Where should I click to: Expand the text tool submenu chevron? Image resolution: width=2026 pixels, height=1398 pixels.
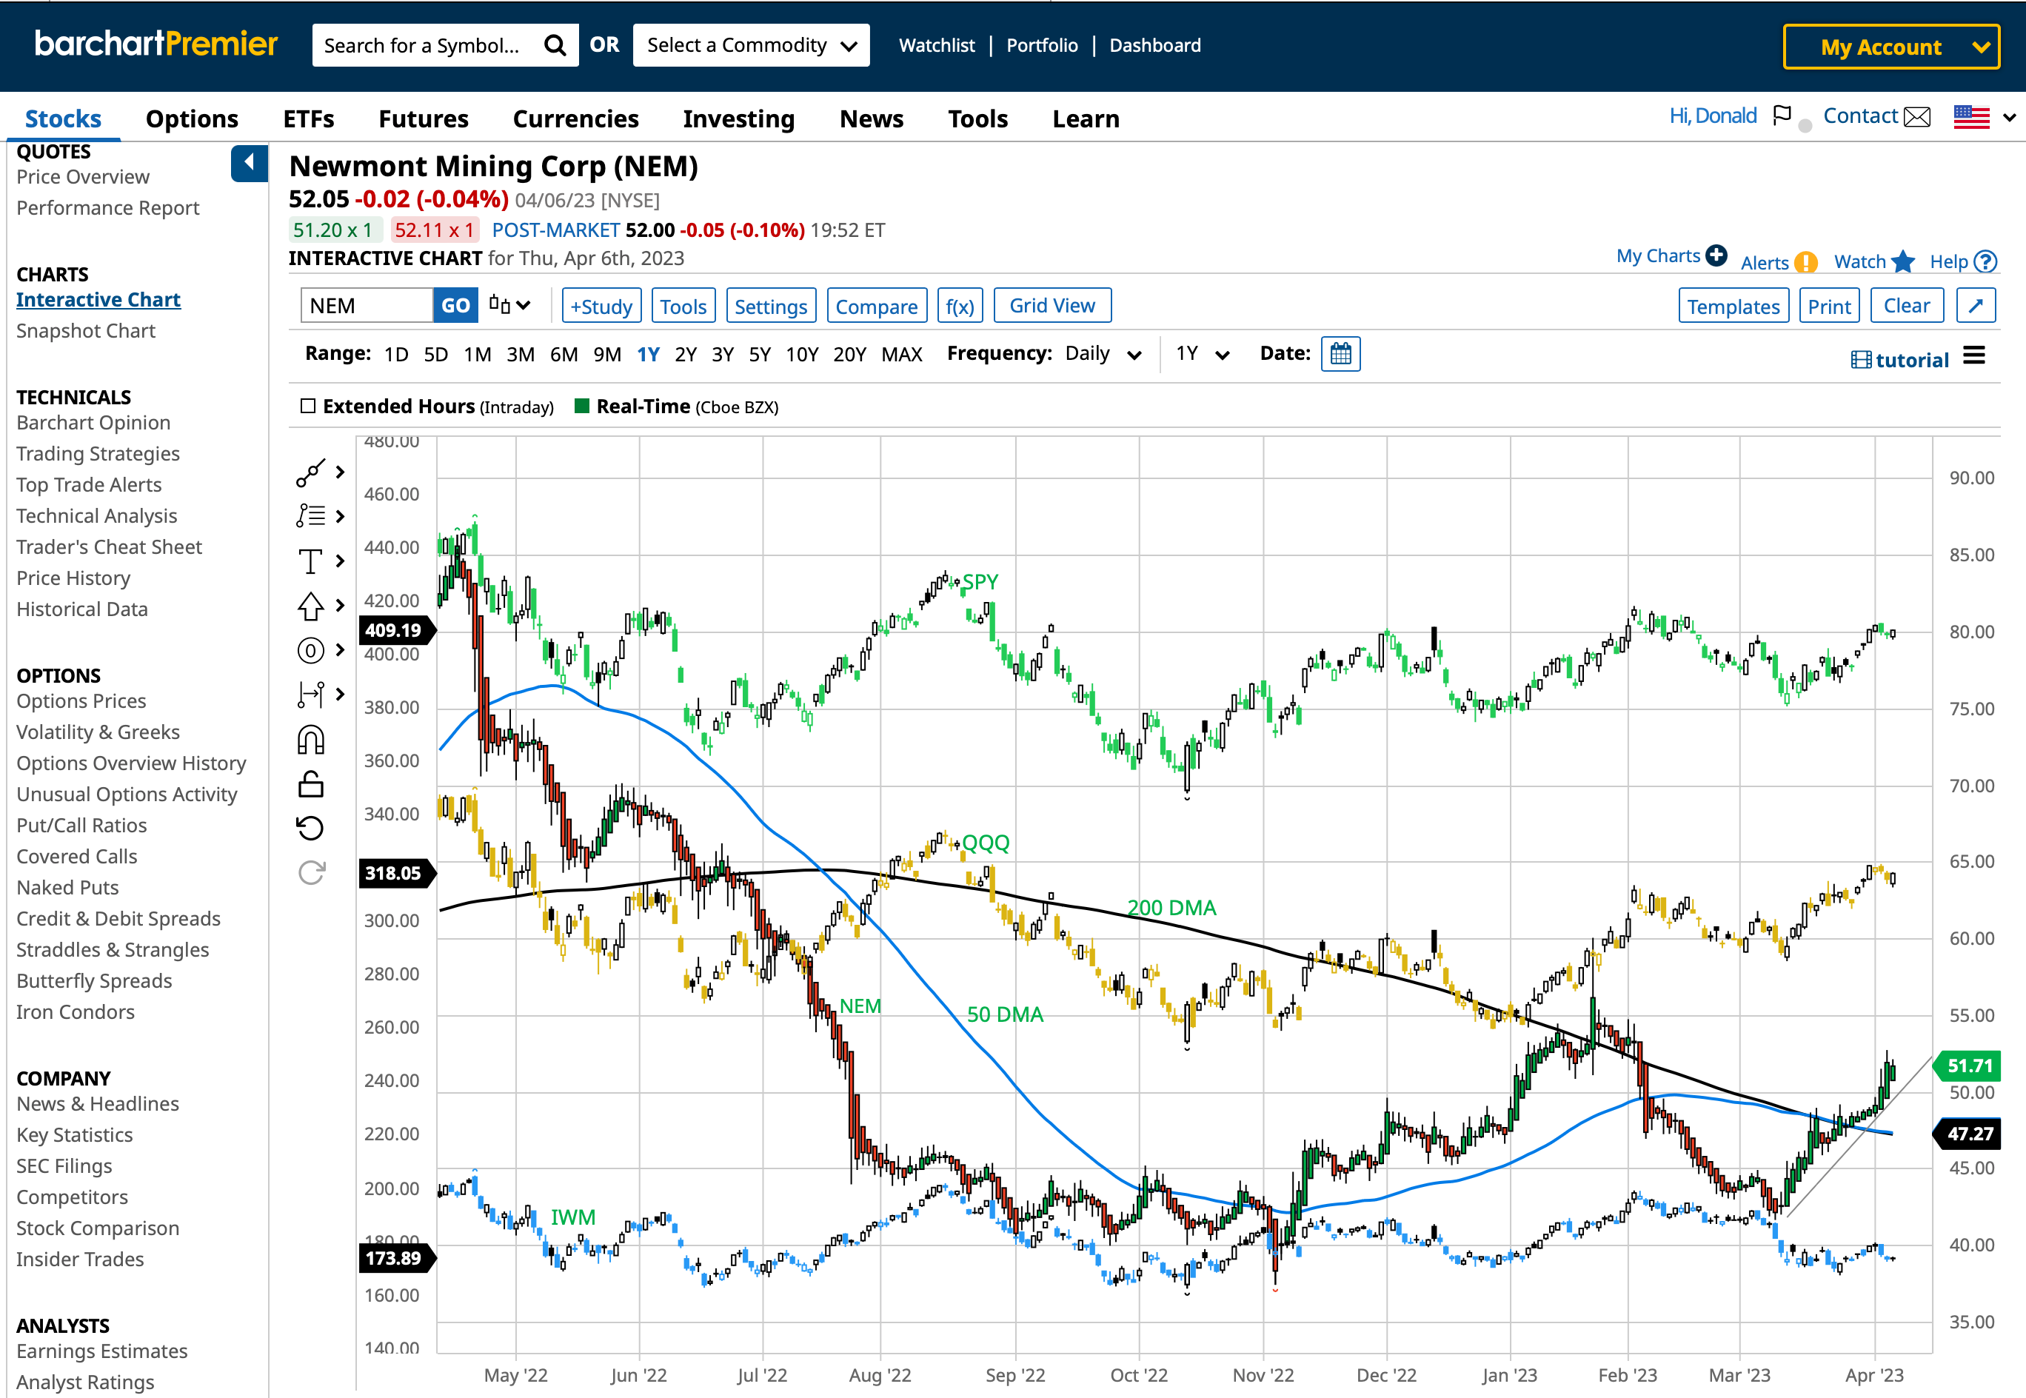tap(340, 561)
